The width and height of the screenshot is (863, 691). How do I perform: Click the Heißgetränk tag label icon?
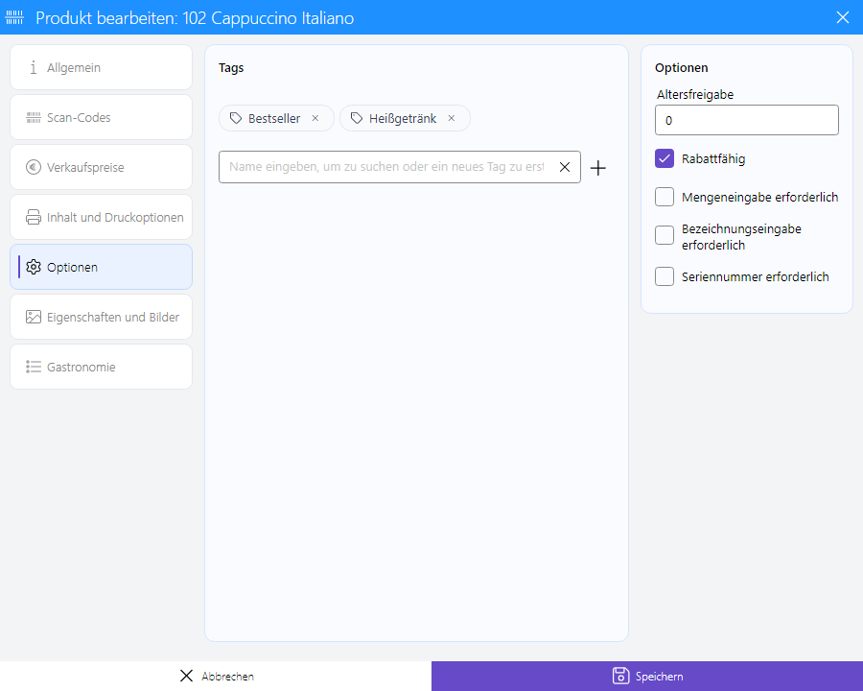[x=357, y=118]
